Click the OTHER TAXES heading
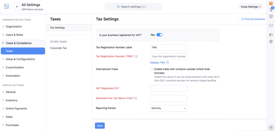 [58, 42]
